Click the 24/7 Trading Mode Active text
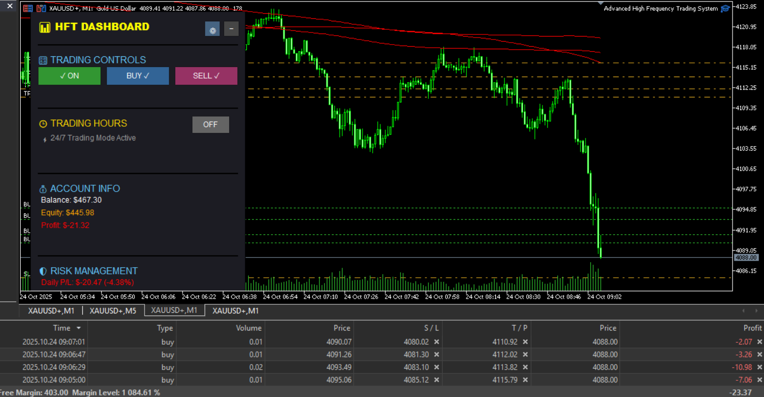The image size is (764, 397). point(93,138)
